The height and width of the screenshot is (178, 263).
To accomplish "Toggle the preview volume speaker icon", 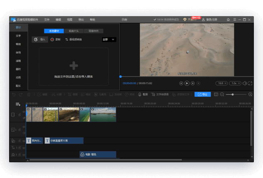I will tap(245, 83).
